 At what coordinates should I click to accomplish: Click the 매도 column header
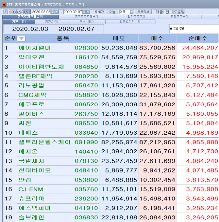pos(119,38)
